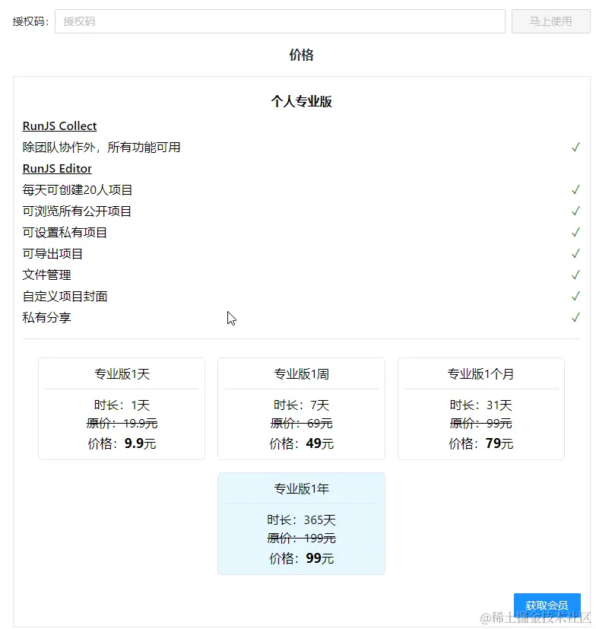
Task: Select the 专业版1个月 plan card
Action: click(481, 408)
